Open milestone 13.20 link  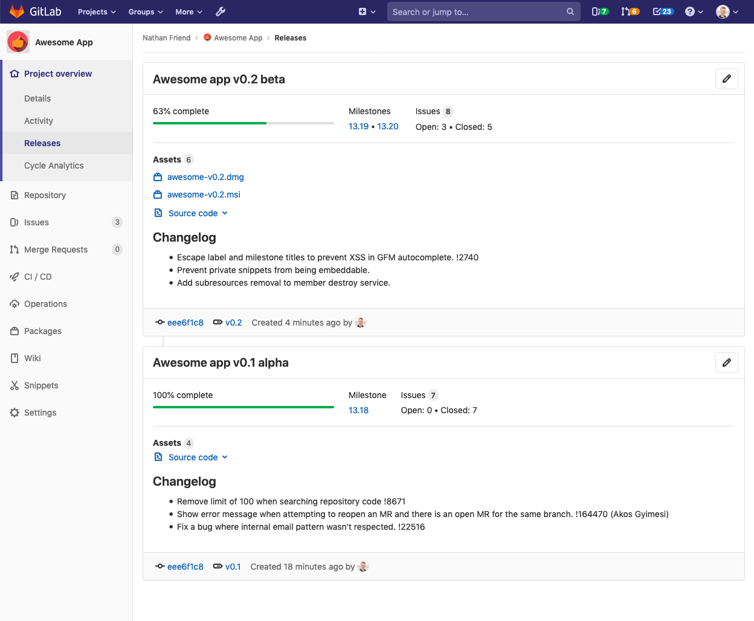388,126
